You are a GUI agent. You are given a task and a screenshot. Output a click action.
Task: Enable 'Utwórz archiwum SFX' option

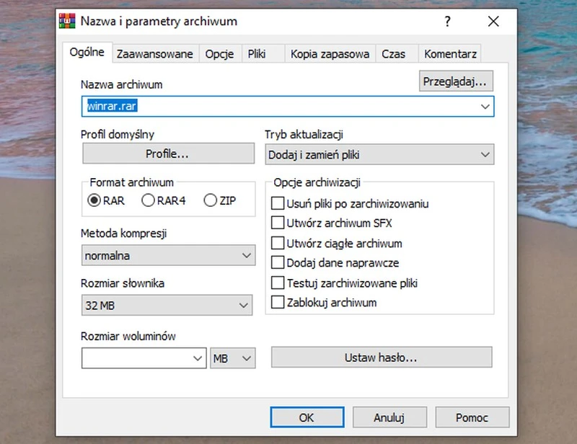276,223
